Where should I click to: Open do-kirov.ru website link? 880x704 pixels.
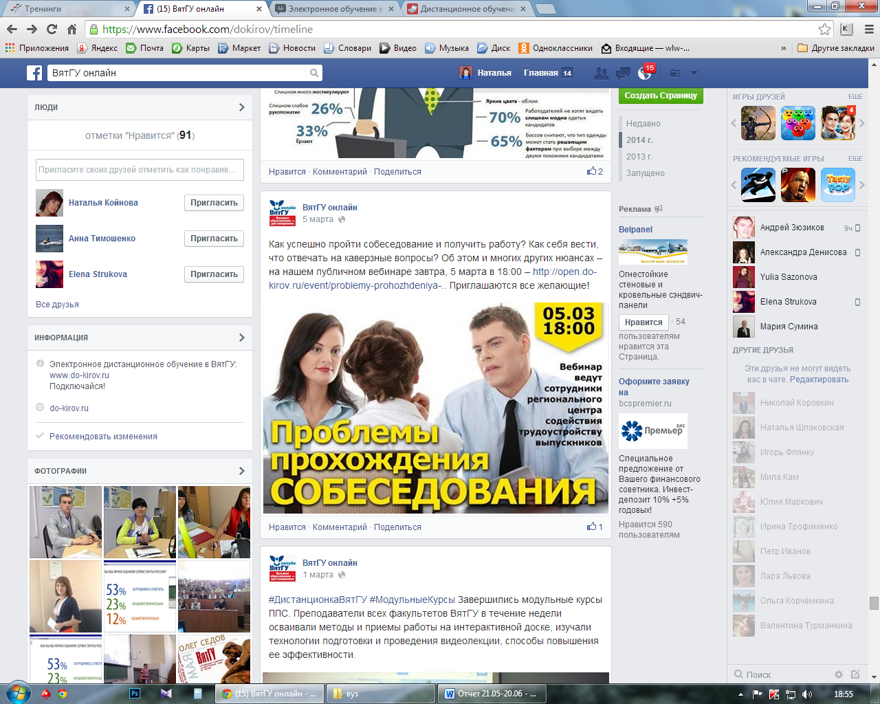tap(69, 408)
